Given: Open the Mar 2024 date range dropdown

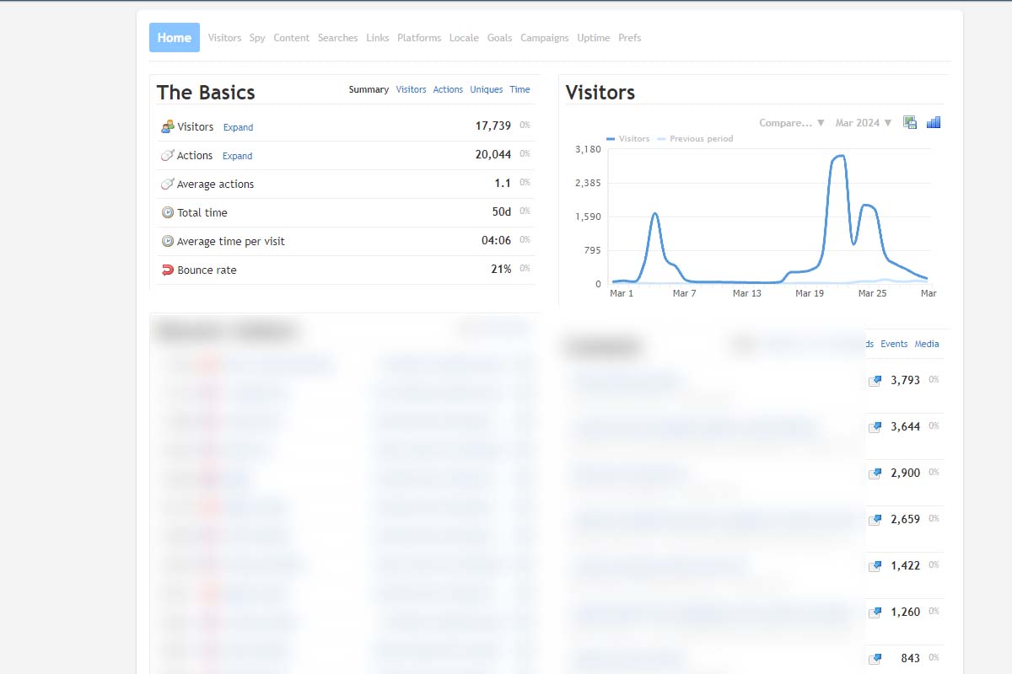Looking at the screenshot, I should point(863,123).
